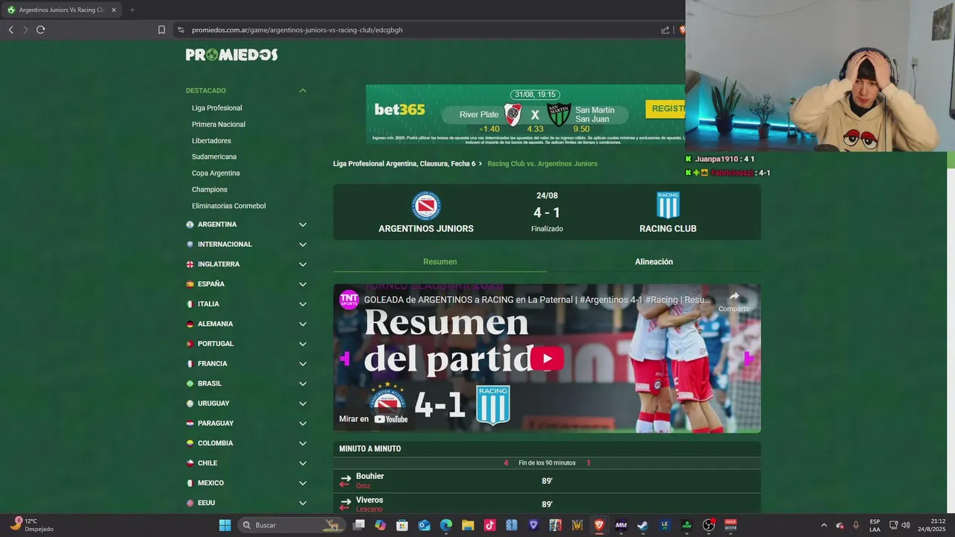Open Champions in the sidebar
Viewport: 955px width, 537px height.
210,189
